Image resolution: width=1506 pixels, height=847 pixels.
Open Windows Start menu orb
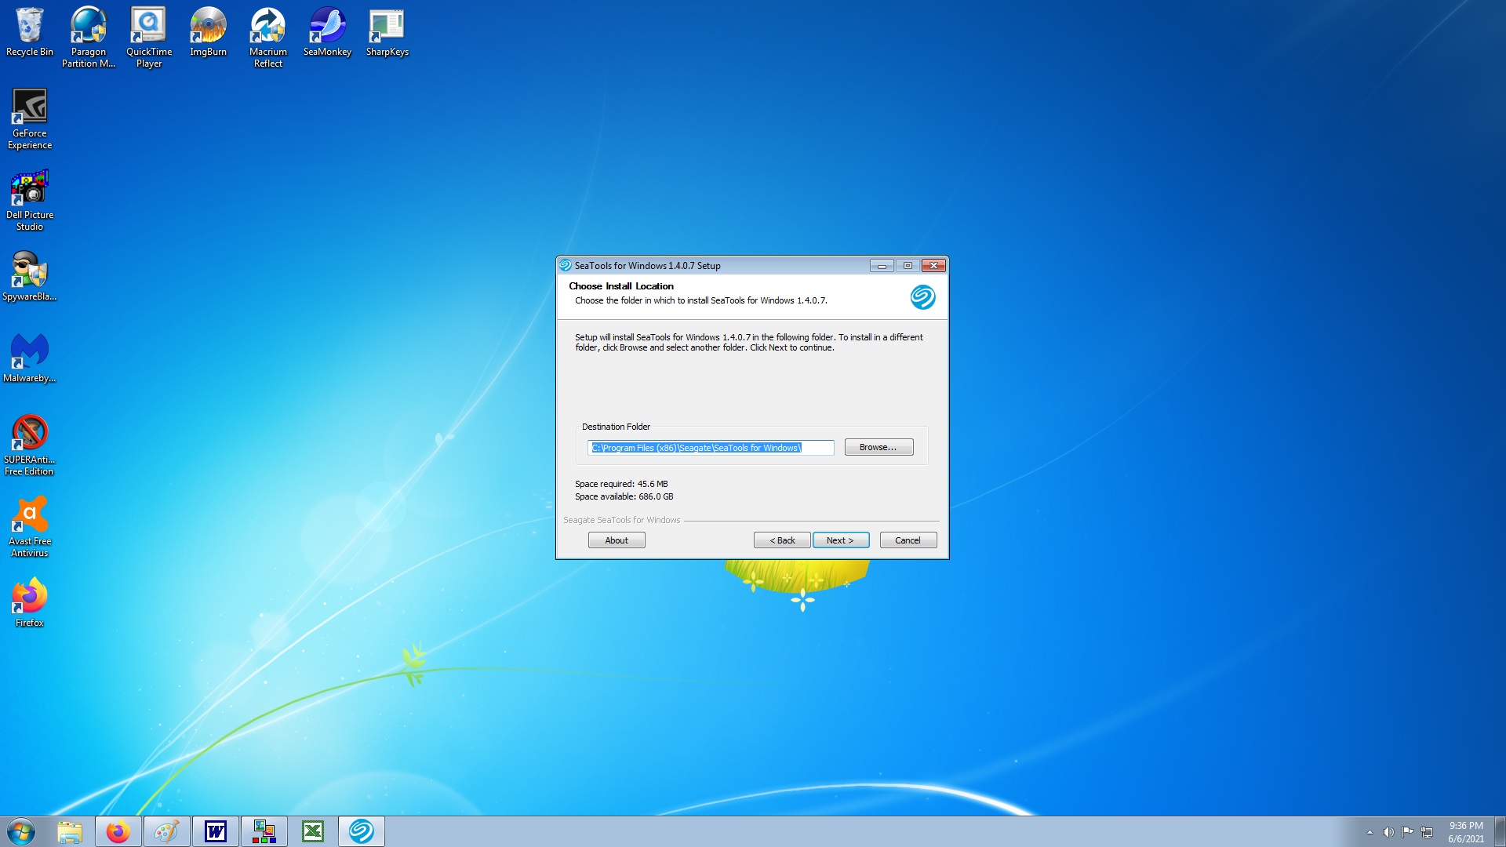21,831
